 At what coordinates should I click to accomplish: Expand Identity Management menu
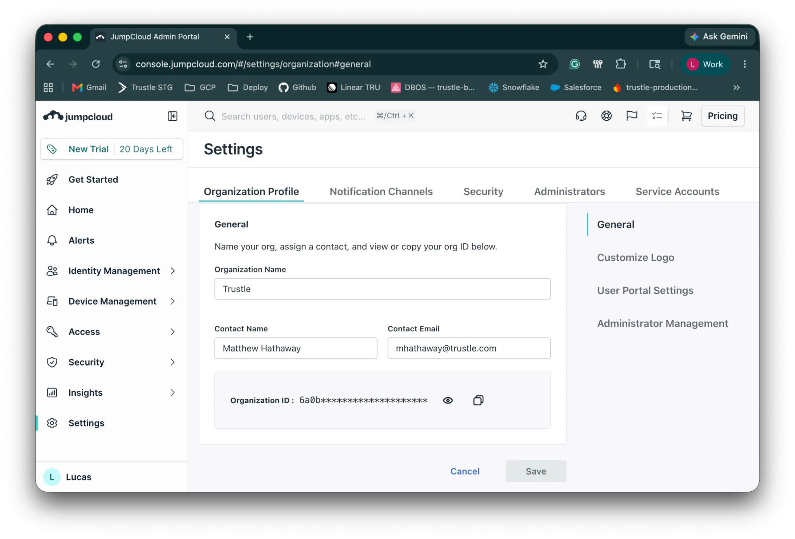112,270
